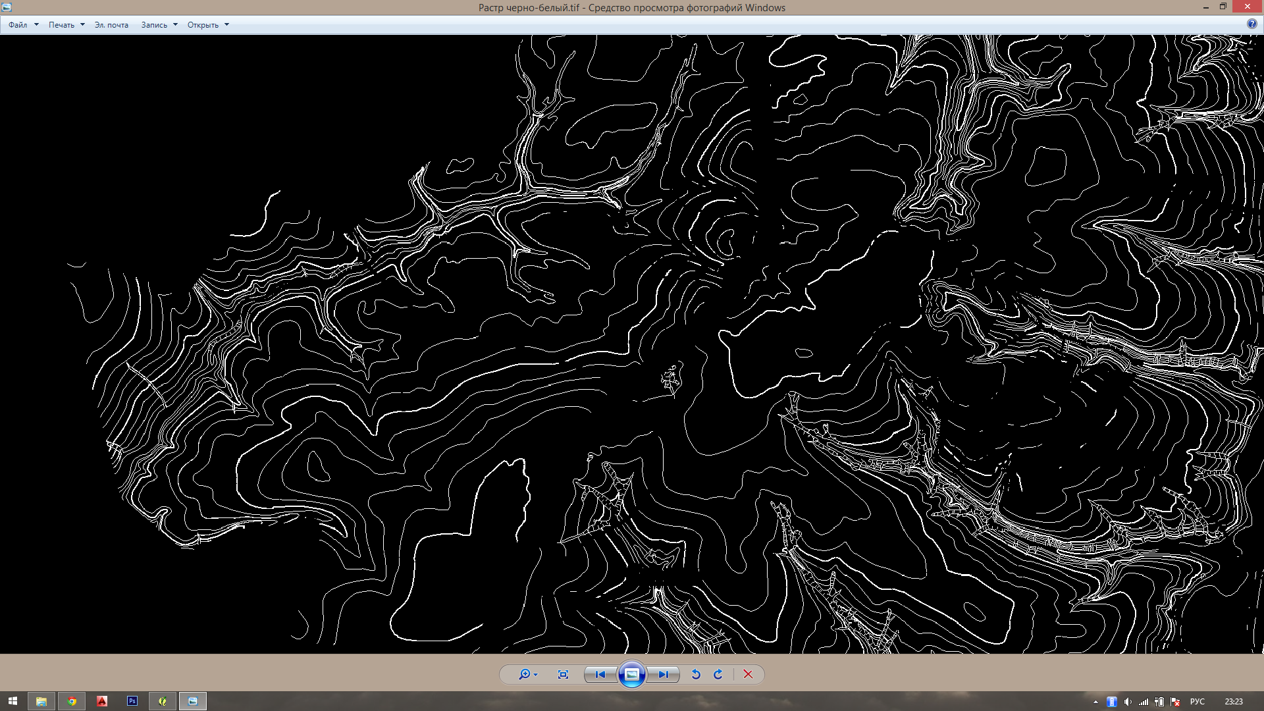
Task: Show hidden system tray icons
Action: [x=1095, y=702]
